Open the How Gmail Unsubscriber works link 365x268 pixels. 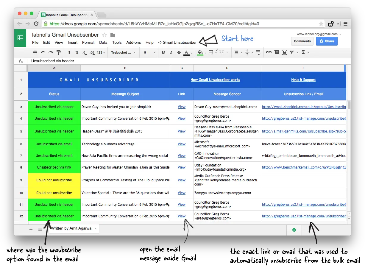215,80
